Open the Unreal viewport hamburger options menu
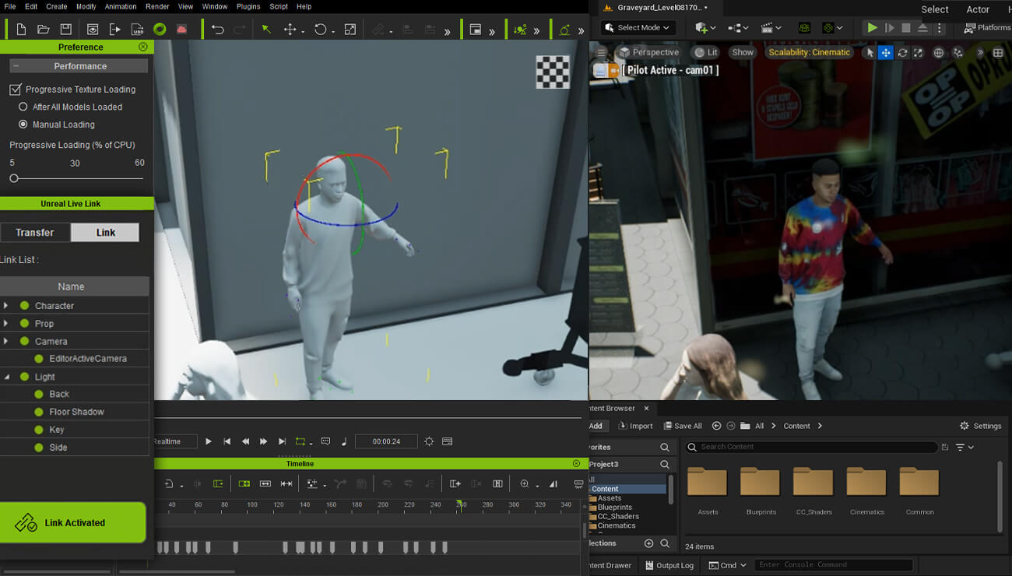 click(x=601, y=52)
